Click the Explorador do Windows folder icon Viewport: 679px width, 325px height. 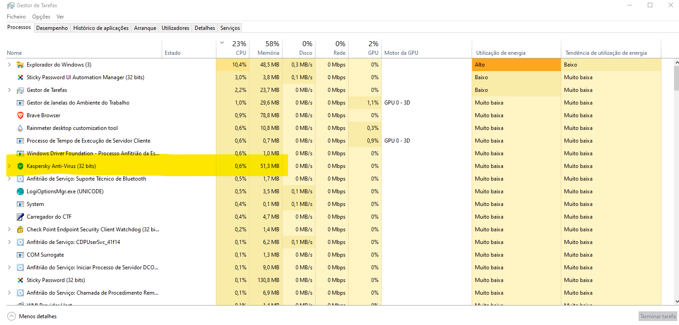[x=20, y=65]
